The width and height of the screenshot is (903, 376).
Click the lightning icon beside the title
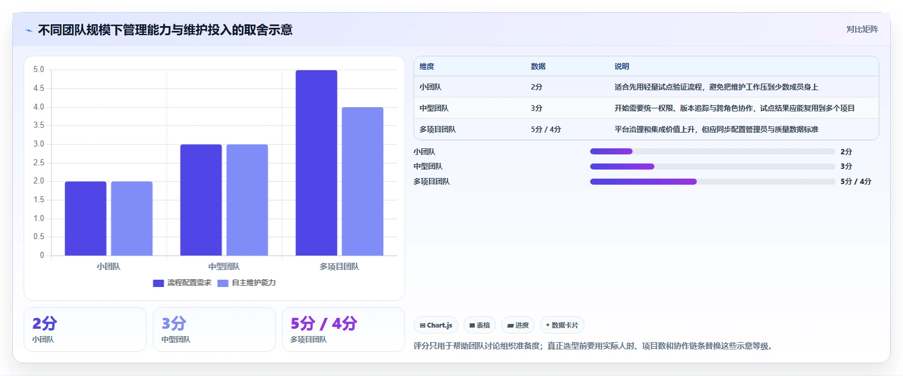29,30
